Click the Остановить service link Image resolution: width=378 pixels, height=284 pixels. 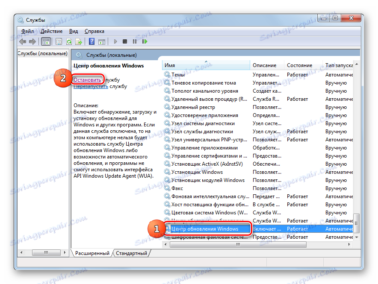point(87,80)
